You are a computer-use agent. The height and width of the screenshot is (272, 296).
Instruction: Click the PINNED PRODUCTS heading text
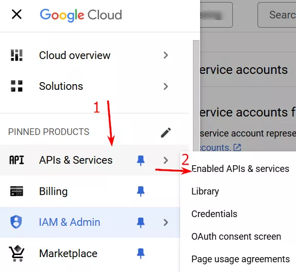[x=49, y=132]
